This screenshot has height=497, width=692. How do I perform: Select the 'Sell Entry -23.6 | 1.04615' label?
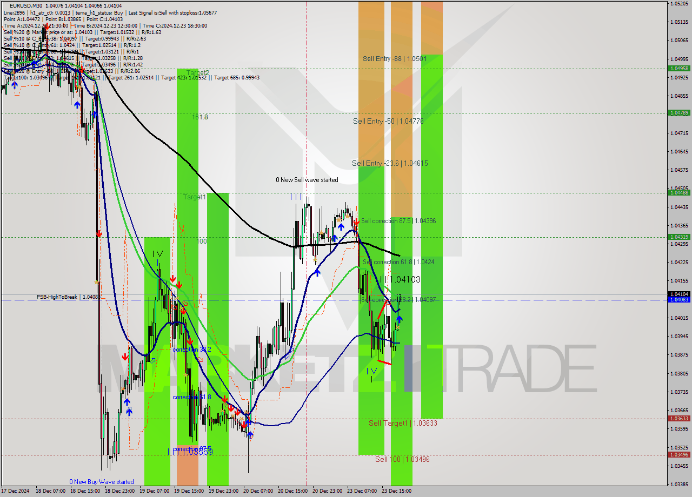[x=390, y=163]
